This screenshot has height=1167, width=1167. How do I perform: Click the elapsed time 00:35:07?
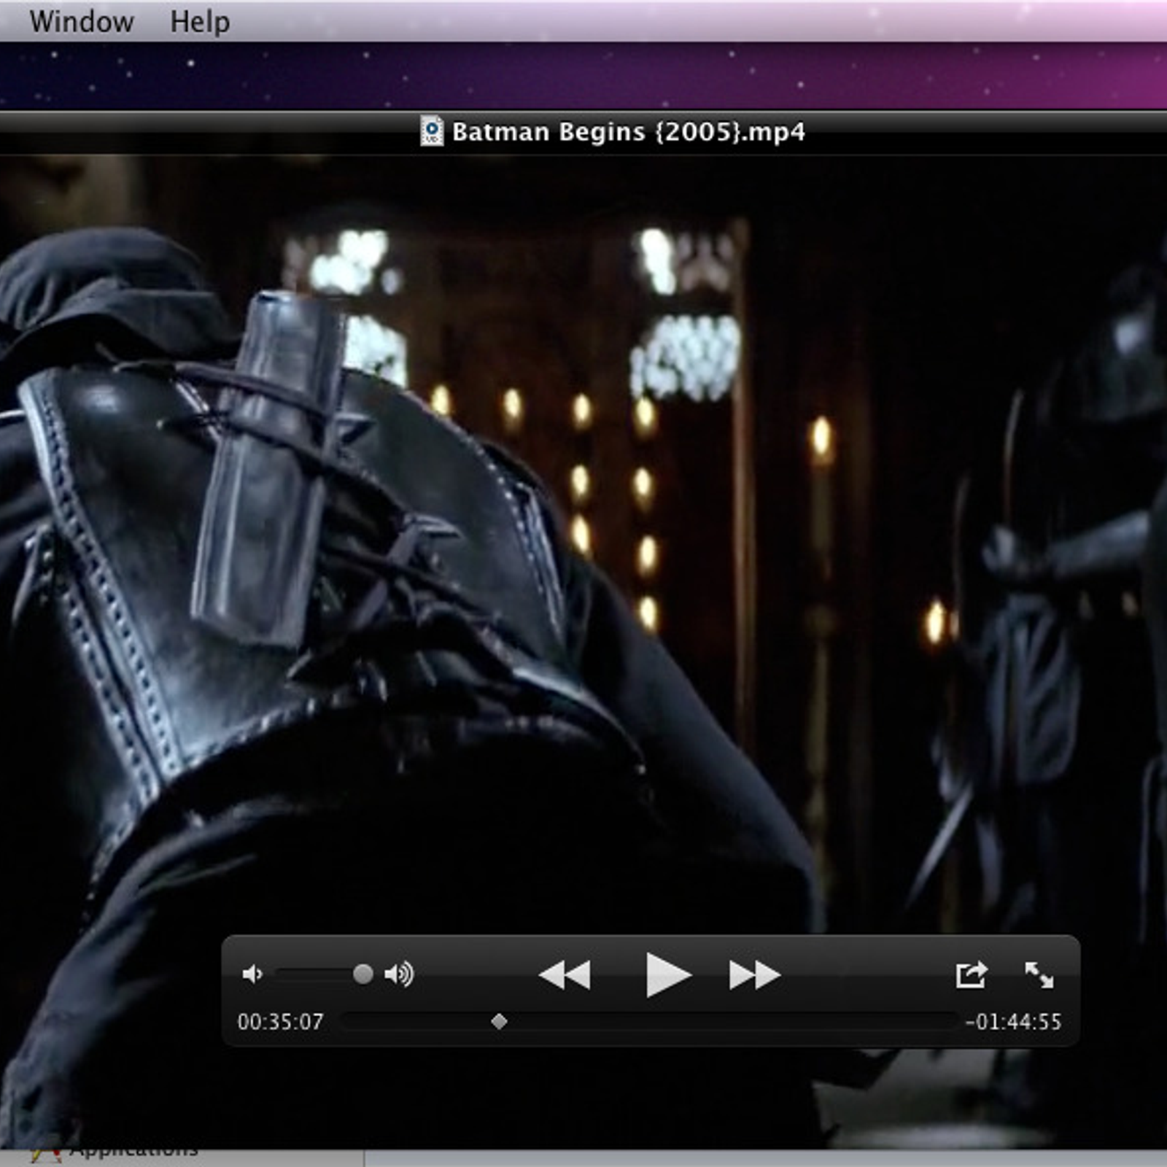pyautogui.click(x=280, y=1022)
